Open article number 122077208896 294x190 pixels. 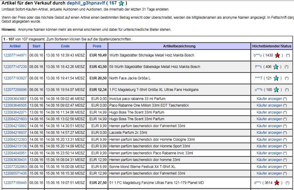[15, 90]
